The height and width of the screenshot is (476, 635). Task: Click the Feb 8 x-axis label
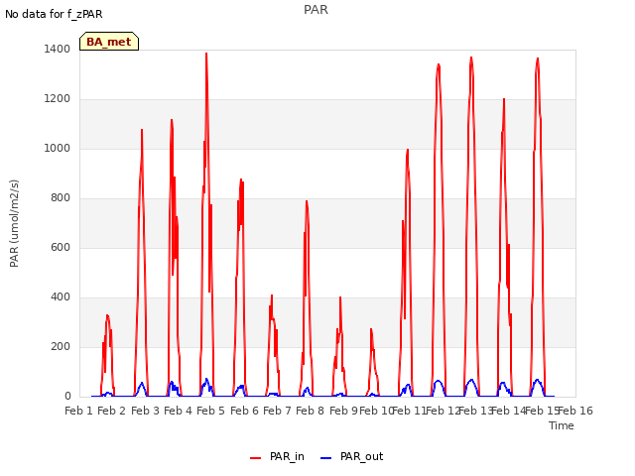click(310, 411)
